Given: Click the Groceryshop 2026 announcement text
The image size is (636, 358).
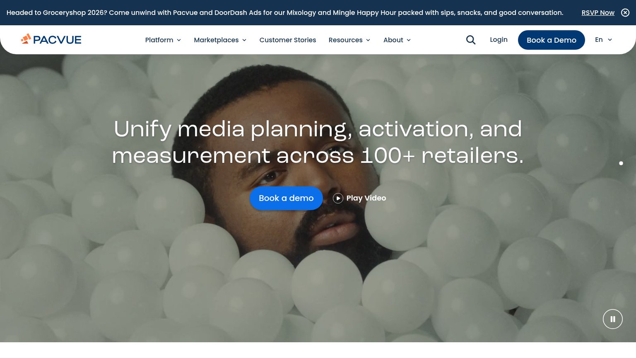Looking at the screenshot, I should coord(285,12).
